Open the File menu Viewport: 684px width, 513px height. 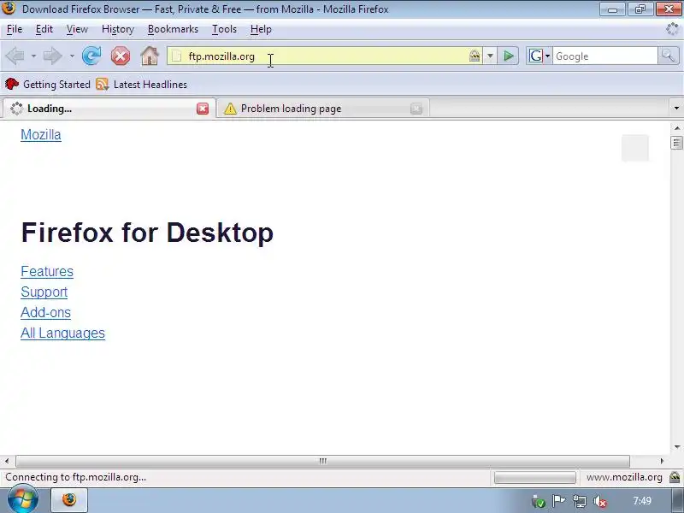tap(15, 29)
